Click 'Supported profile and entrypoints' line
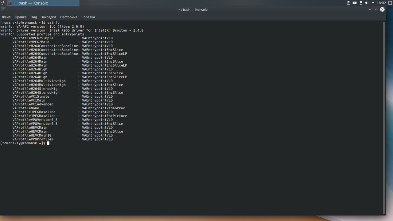 pyautogui.click(x=42, y=34)
